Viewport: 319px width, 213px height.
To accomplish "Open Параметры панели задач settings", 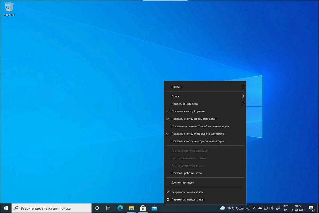I will tap(205, 199).
